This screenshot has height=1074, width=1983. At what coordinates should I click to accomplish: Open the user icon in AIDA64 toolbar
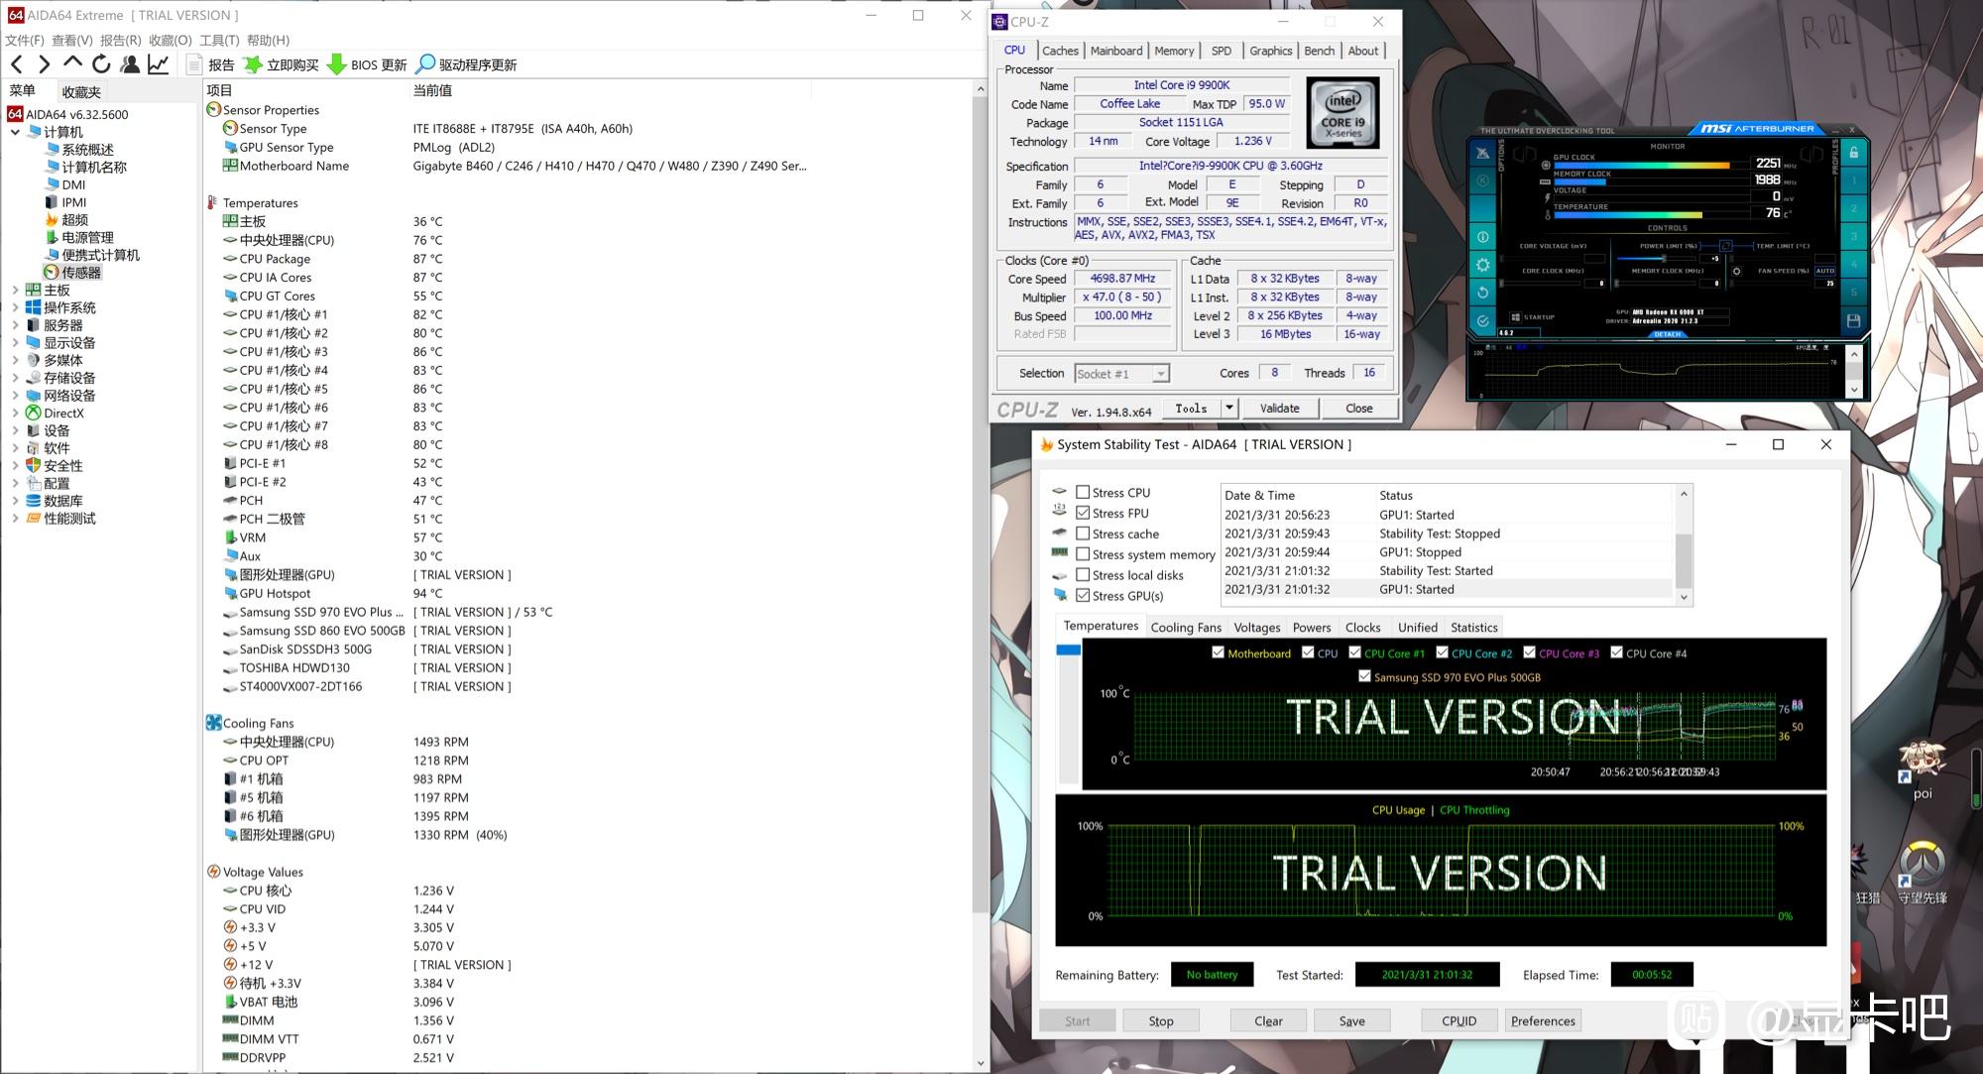tap(129, 64)
